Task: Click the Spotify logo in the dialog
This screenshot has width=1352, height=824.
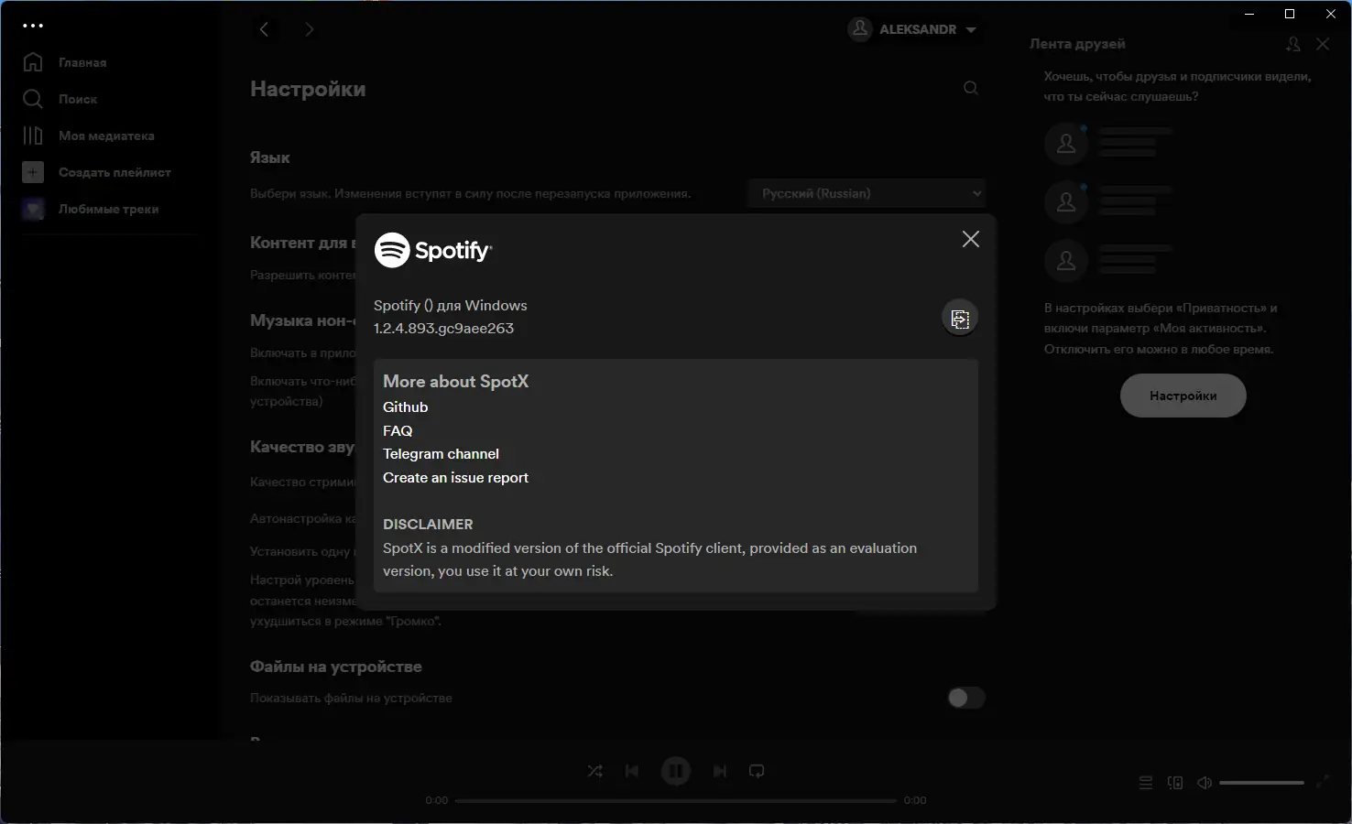Action: pyautogui.click(x=433, y=250)
